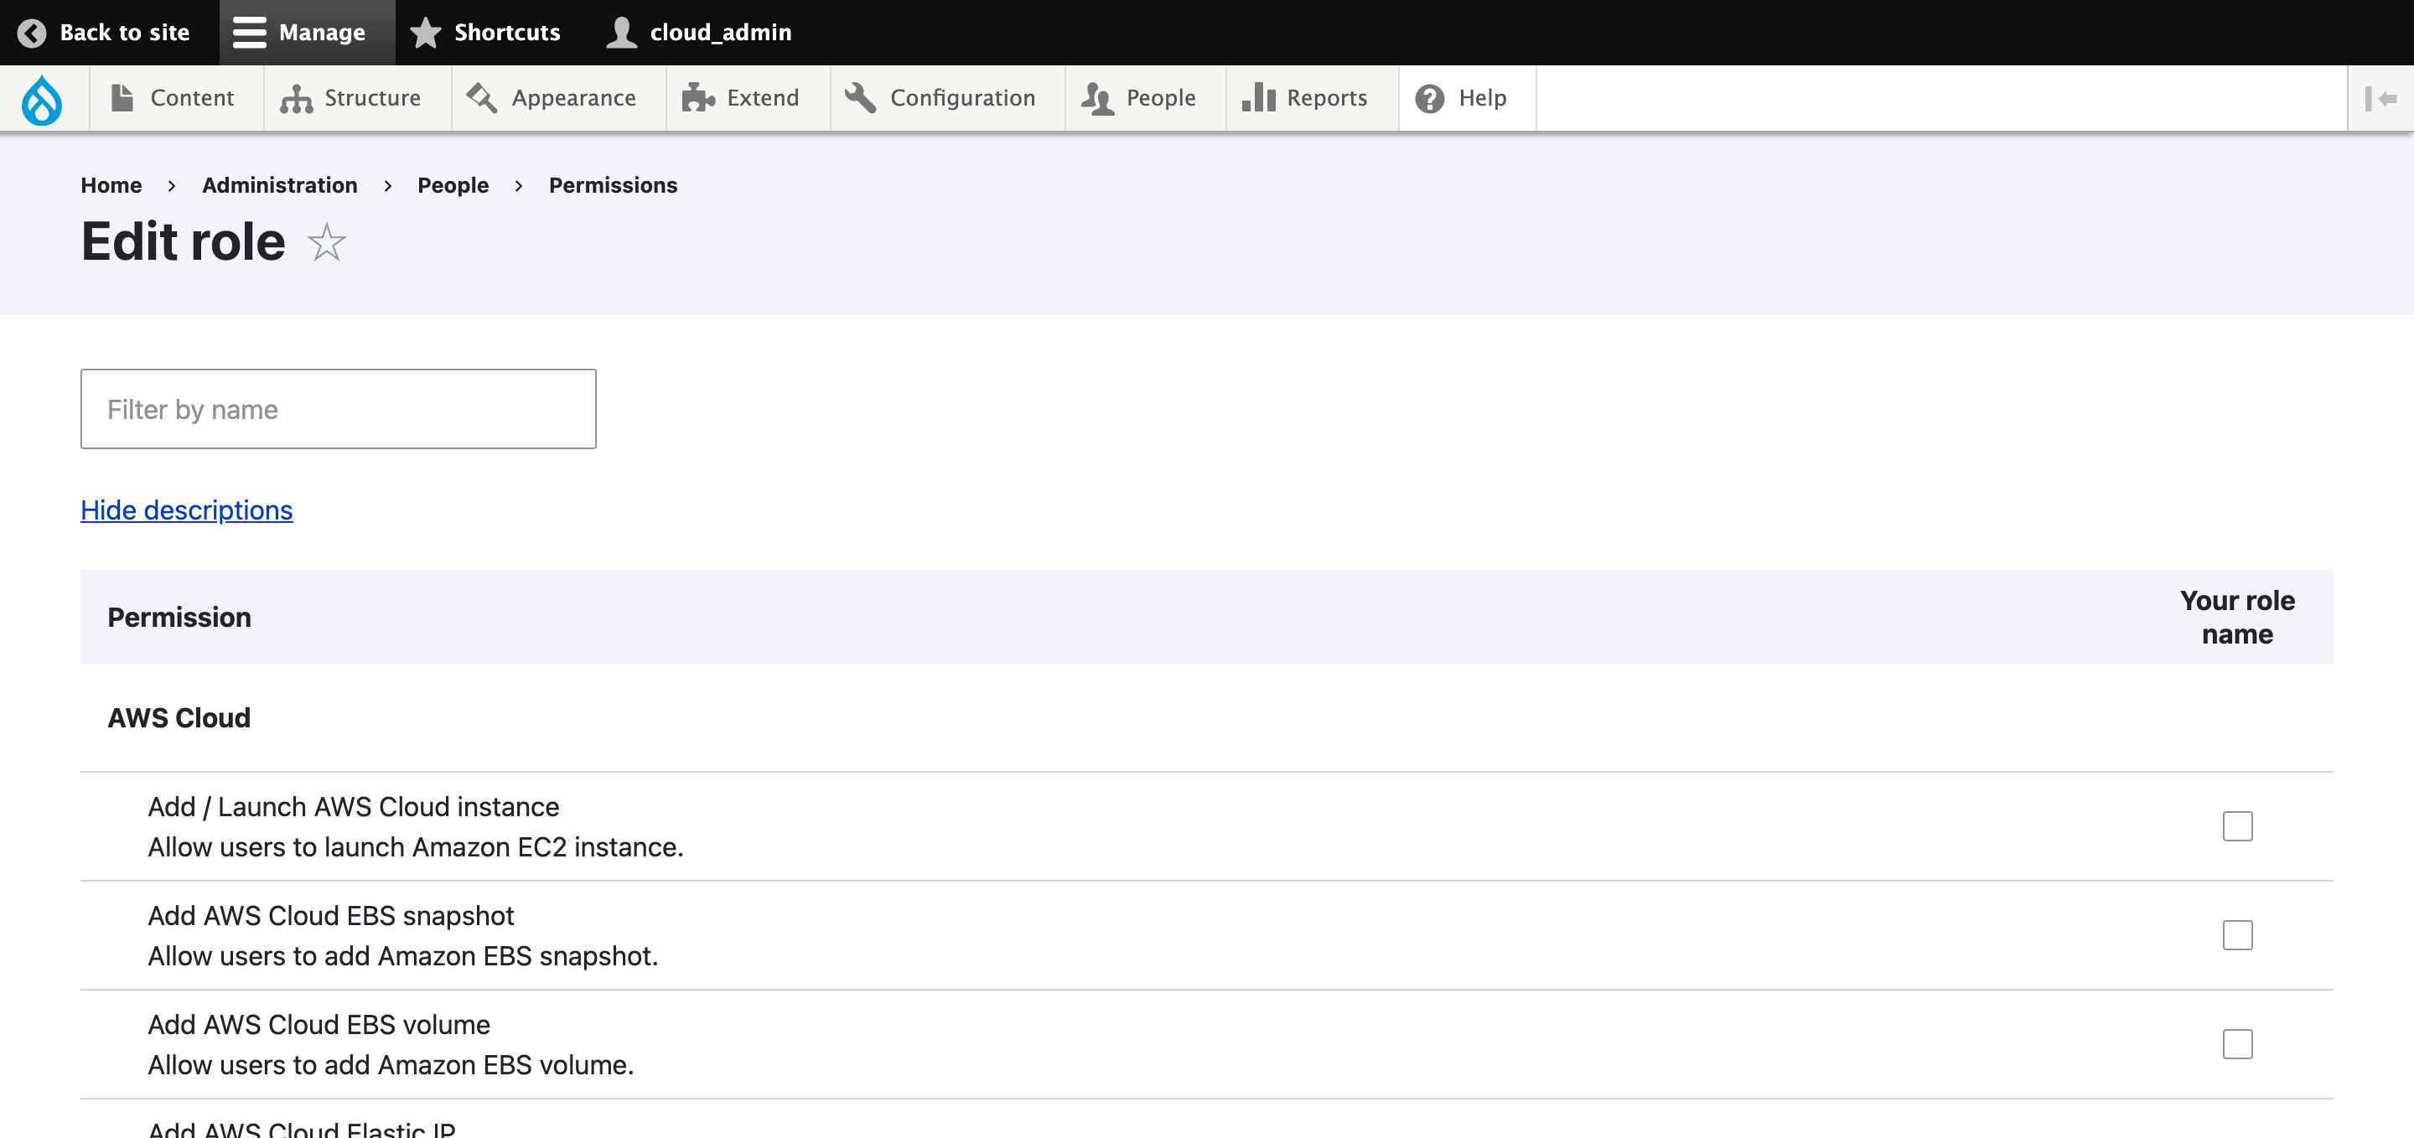Image resolution: width=2414 pixels, height=1138 pixels.
Task: Click the Configuration wrench icon
Action: (859, 98)
